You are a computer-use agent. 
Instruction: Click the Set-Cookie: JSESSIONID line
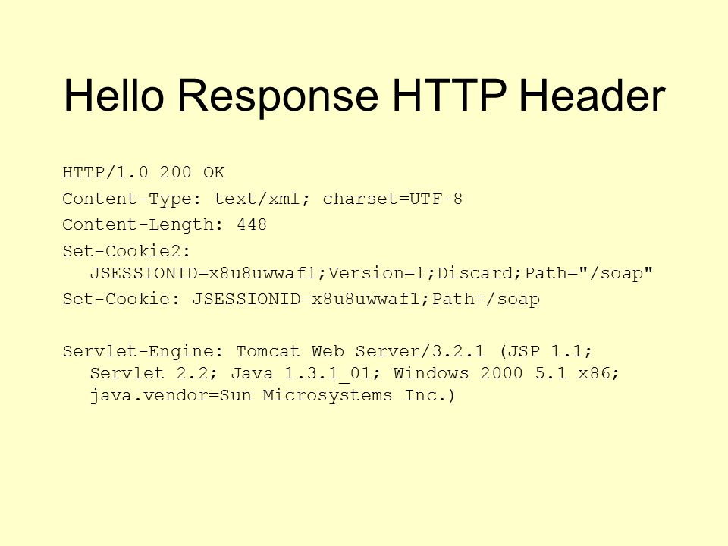click(301, 299)
